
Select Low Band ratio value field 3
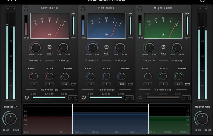coord(34,84)
